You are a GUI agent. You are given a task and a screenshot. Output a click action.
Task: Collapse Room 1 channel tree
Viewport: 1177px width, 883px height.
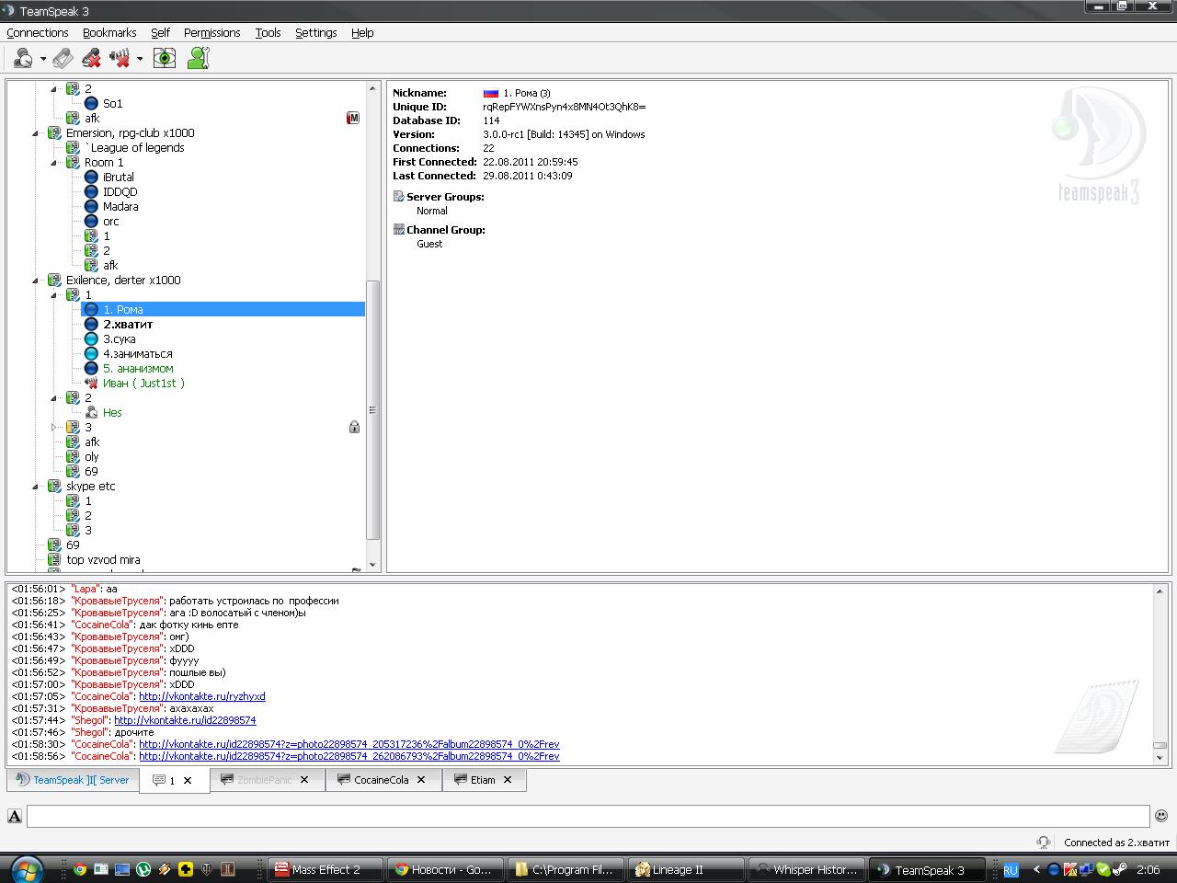(53, 163)
